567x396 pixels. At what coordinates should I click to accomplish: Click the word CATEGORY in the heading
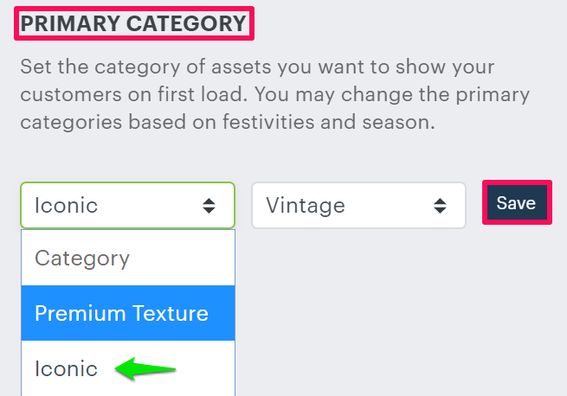tap(186, 23)
